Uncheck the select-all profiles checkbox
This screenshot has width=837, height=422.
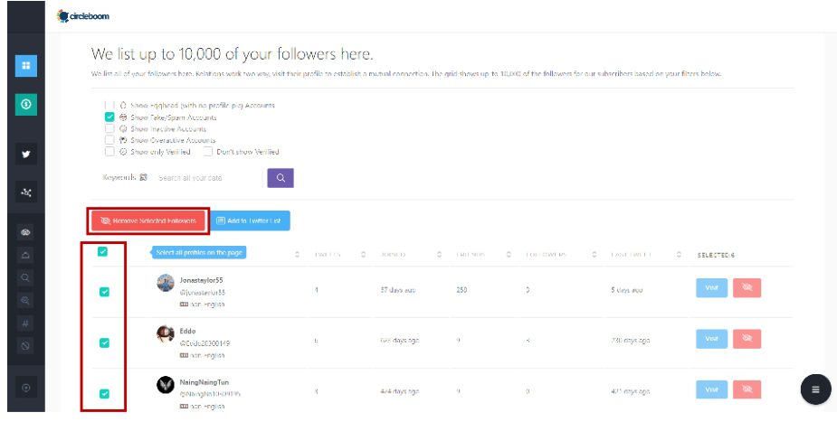click(102, 252)
